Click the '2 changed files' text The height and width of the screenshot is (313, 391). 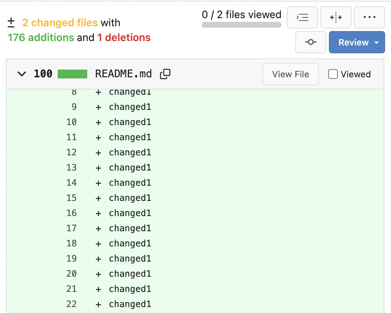tap(60, 23)
